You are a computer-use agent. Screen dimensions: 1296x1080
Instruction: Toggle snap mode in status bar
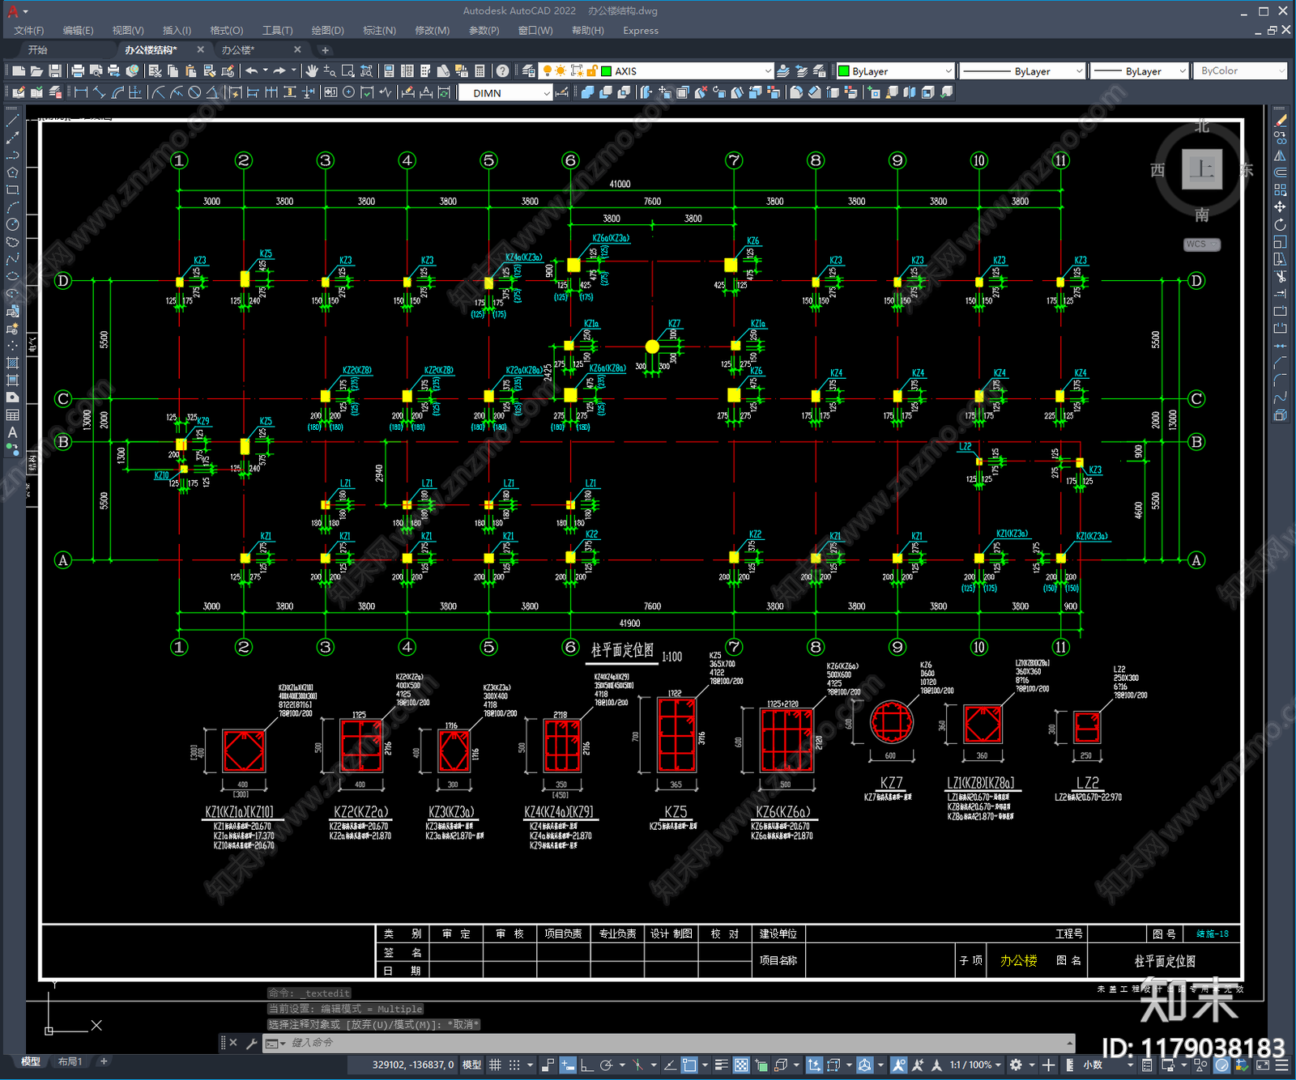514,1065
